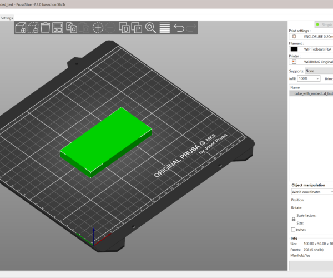Screen dimensions: 333x278
Task: Click the Redo arrow icon
Action: coord(191,28)
